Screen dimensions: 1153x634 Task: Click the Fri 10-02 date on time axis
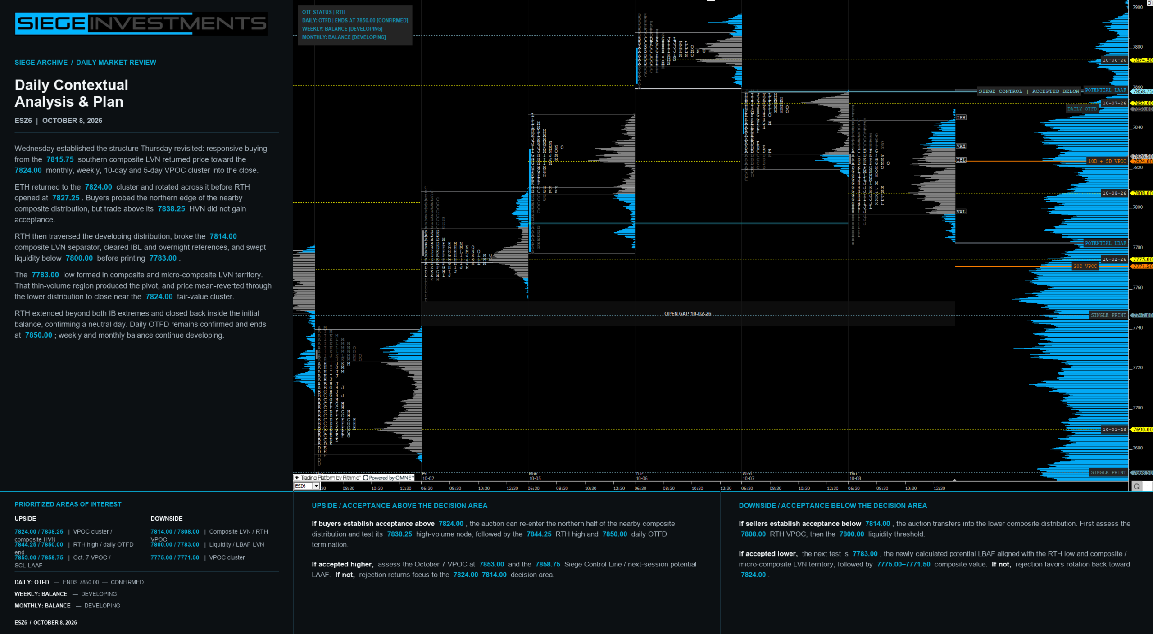coord(428,476)
